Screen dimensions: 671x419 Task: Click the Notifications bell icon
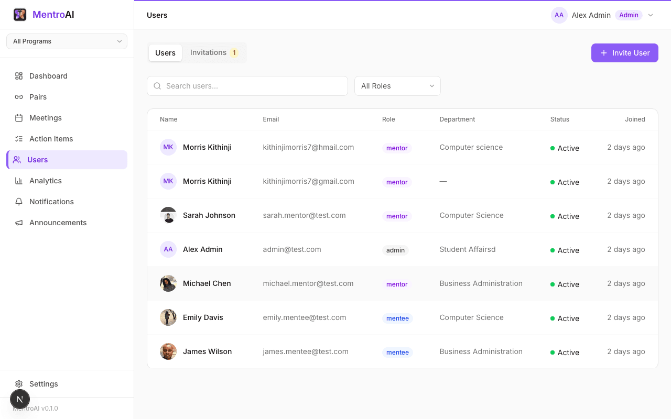[x=18, y=202]
